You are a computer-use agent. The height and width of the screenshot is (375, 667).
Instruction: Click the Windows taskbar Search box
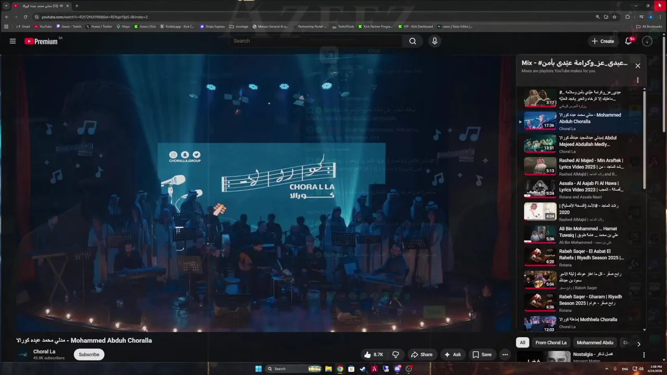pos(294,369)
